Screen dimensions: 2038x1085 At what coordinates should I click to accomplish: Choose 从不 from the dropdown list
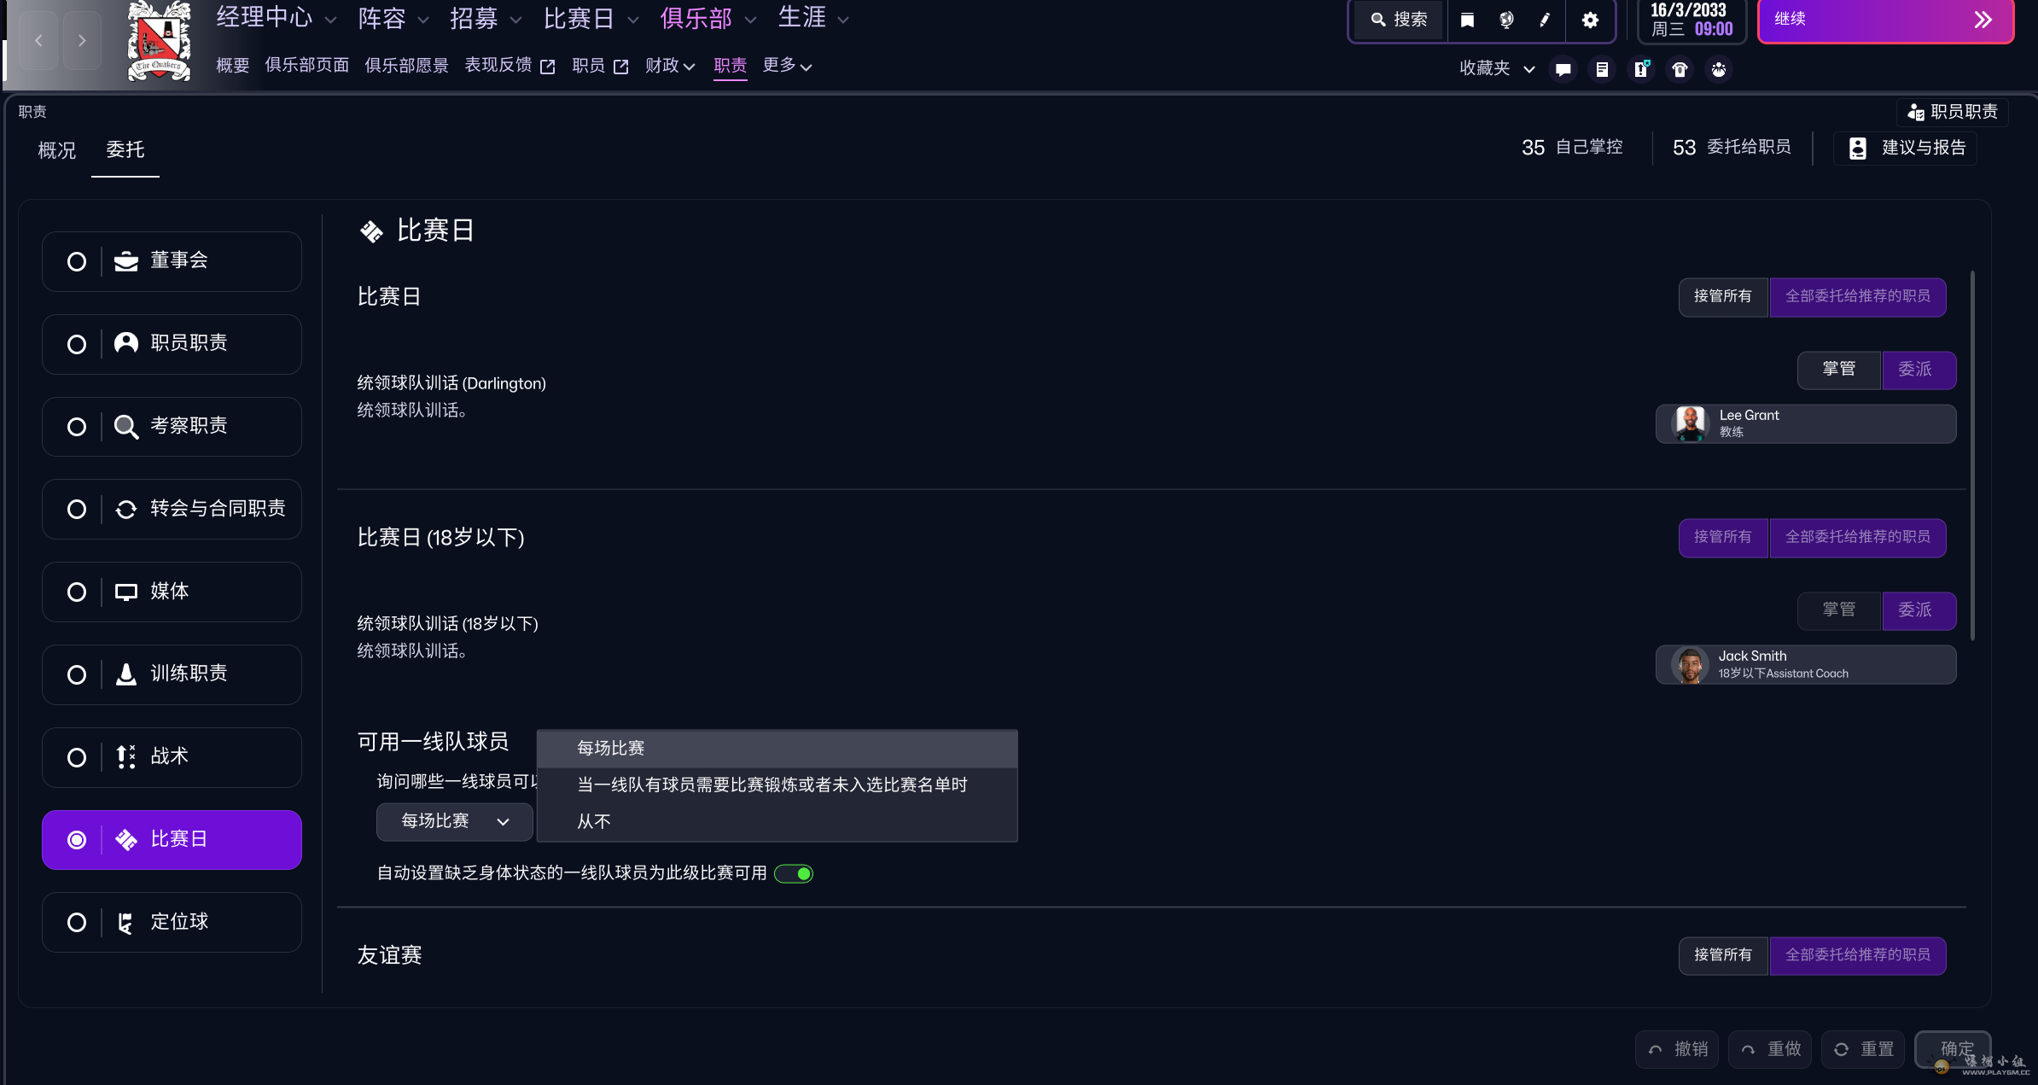click(594, 821)
